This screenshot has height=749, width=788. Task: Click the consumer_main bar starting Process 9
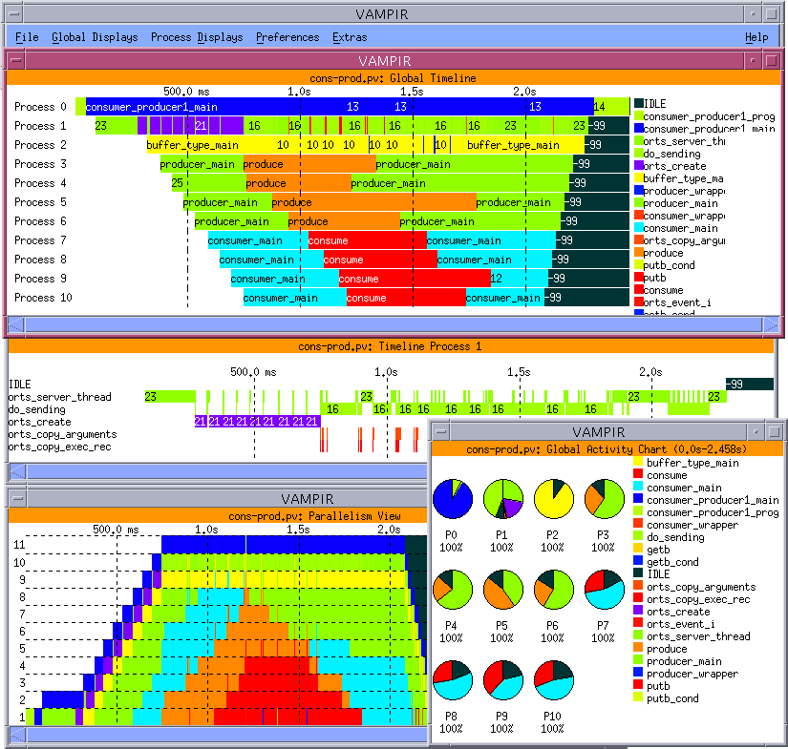coord(285,278)
